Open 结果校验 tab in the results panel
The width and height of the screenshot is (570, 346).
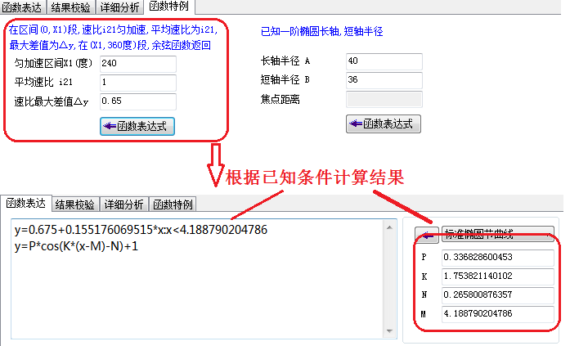(76, 204)
